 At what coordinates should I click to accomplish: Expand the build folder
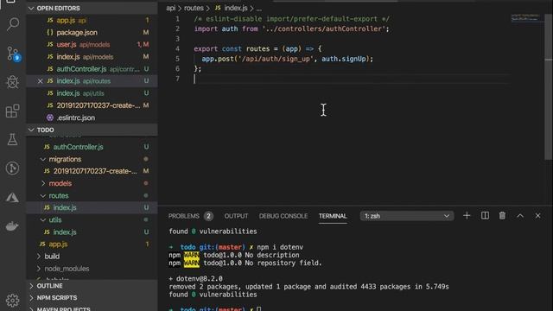tap(92, 257)
